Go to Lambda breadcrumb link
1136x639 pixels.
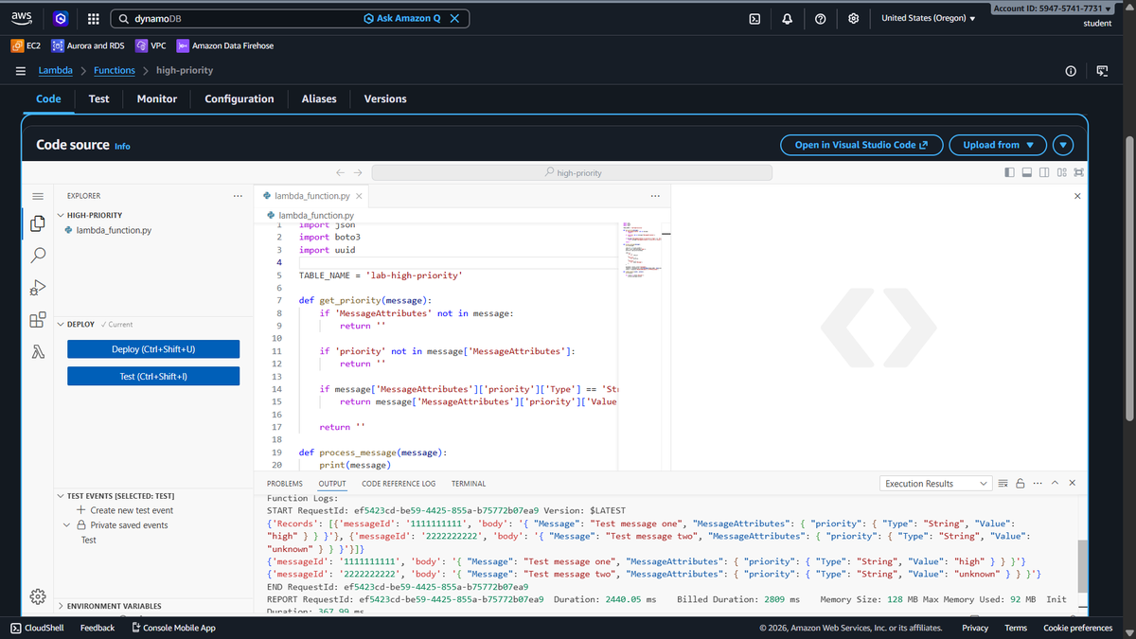pos(55,70)
